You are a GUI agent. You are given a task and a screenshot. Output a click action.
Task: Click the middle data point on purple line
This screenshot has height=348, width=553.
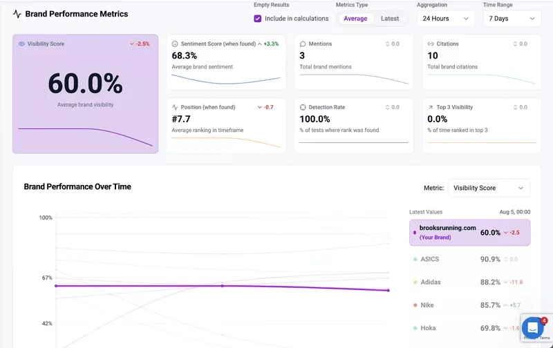[x=222, y=286]
